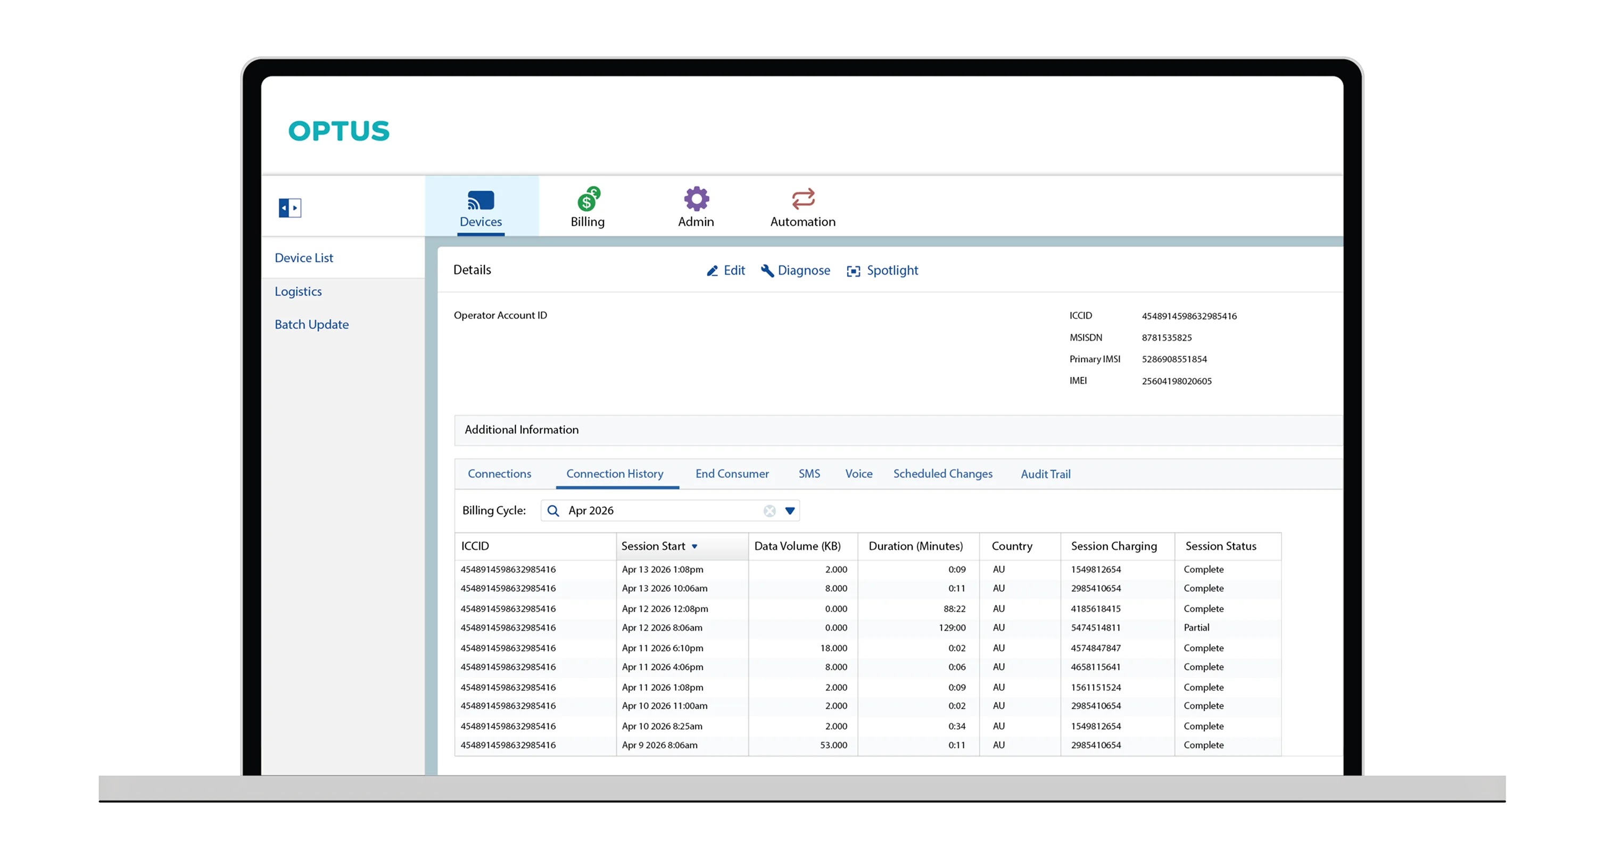Click the Operator Account ID label
This screenshot has height=850, width=1605.
click(500, 315)
